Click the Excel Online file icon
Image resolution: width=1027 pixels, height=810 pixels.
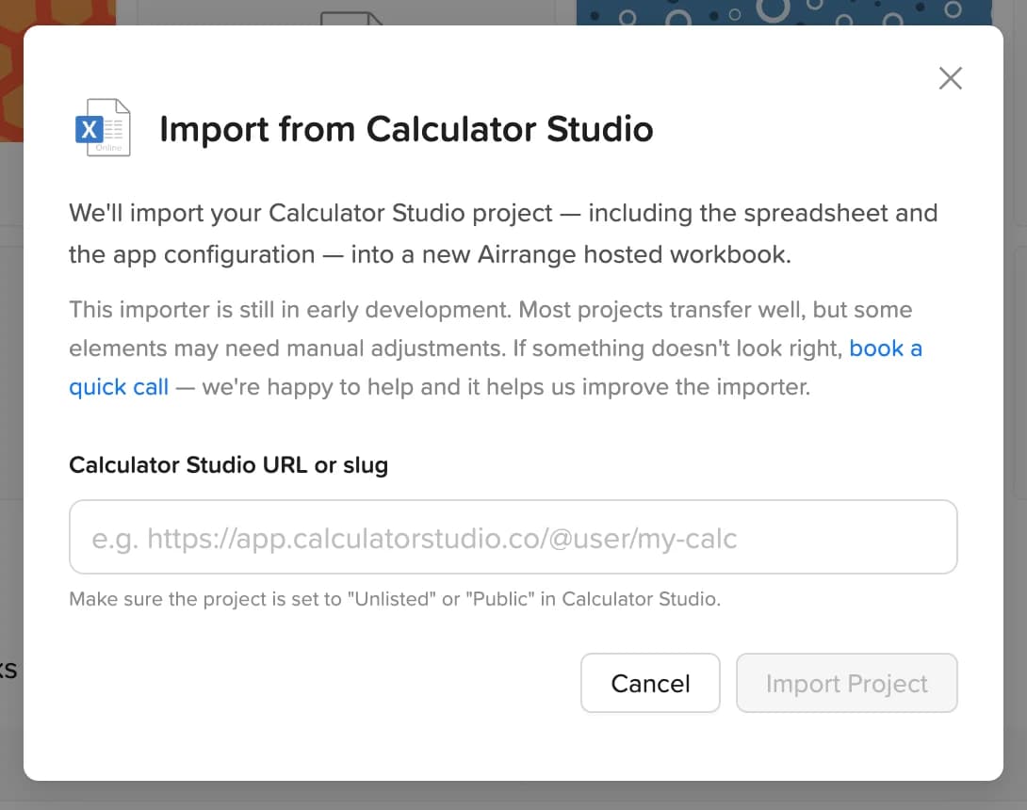pyautogui.click(x=104, y=128)
